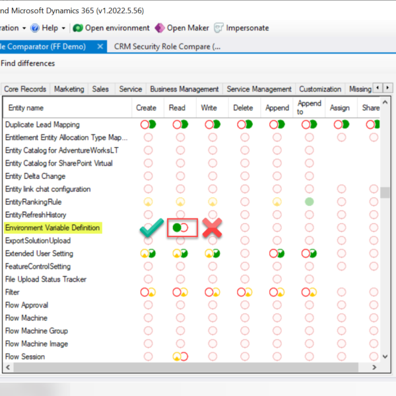This screenshot has height=396, width=396.
Task: Open the CRM Security Role Compare tab
Action: coord(167,47)
